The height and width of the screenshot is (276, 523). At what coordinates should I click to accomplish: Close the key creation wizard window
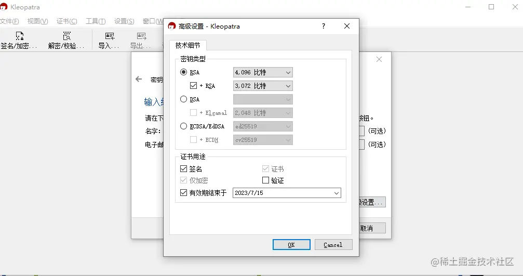pos(379,59)
